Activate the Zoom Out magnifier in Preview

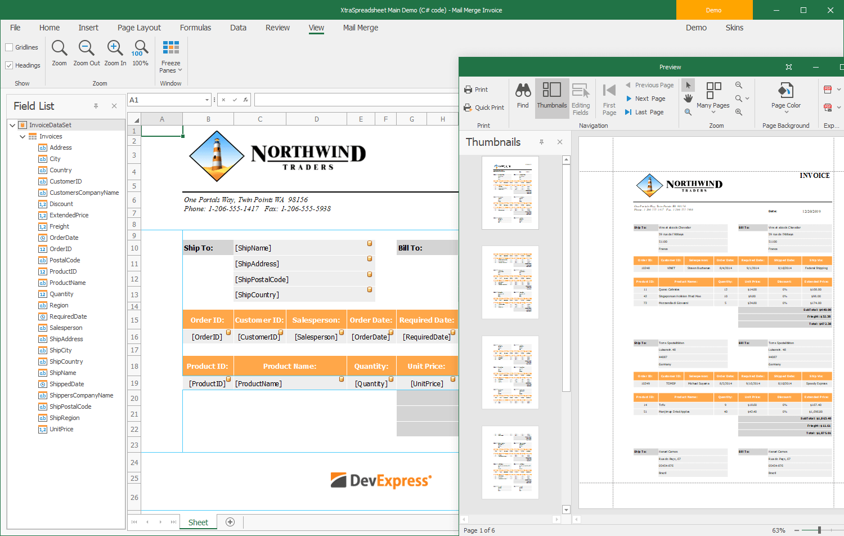738,85
